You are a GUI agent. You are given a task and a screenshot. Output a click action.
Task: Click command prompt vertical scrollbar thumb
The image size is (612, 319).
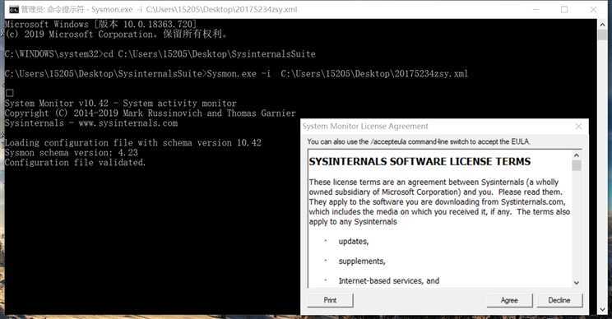click(x=603, y=35)
